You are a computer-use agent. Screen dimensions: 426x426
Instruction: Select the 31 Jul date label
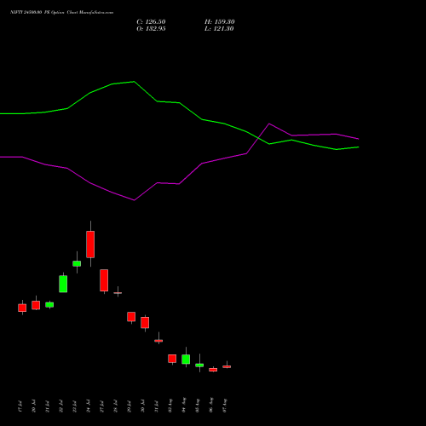pos(157,406)
